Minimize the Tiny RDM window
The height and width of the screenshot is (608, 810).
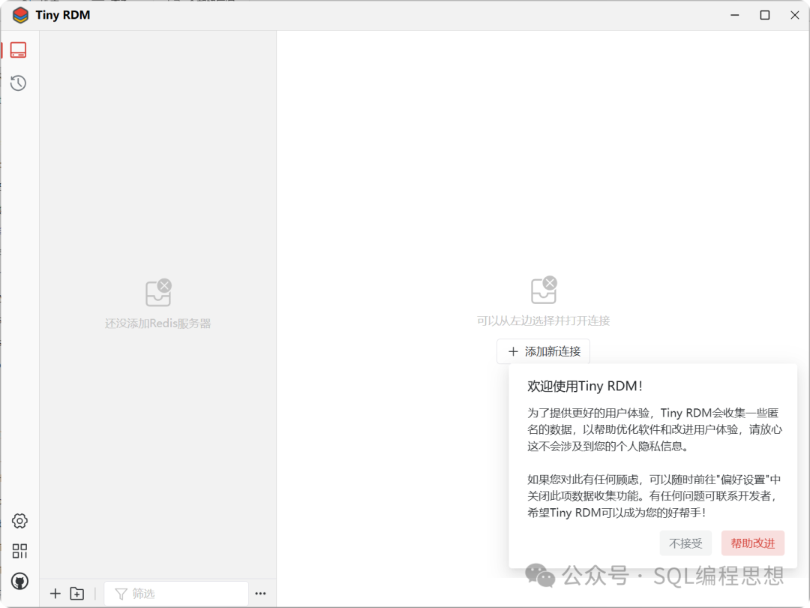[x=734, y=15]
